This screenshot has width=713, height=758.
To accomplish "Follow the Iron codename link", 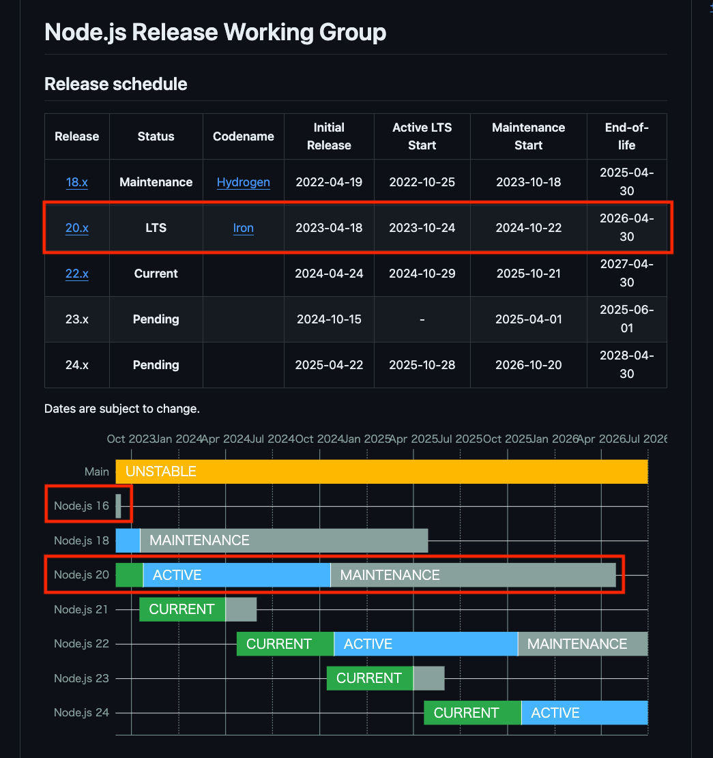I will pyautogui.click(x=243, y=228).
